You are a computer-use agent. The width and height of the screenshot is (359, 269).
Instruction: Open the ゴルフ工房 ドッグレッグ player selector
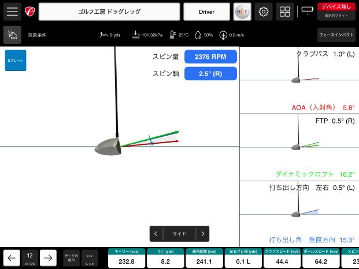coord(109,12)
